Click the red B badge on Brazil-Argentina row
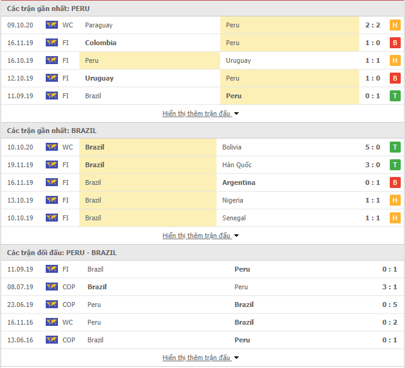The image size is (405, 368). pos(395,182)
